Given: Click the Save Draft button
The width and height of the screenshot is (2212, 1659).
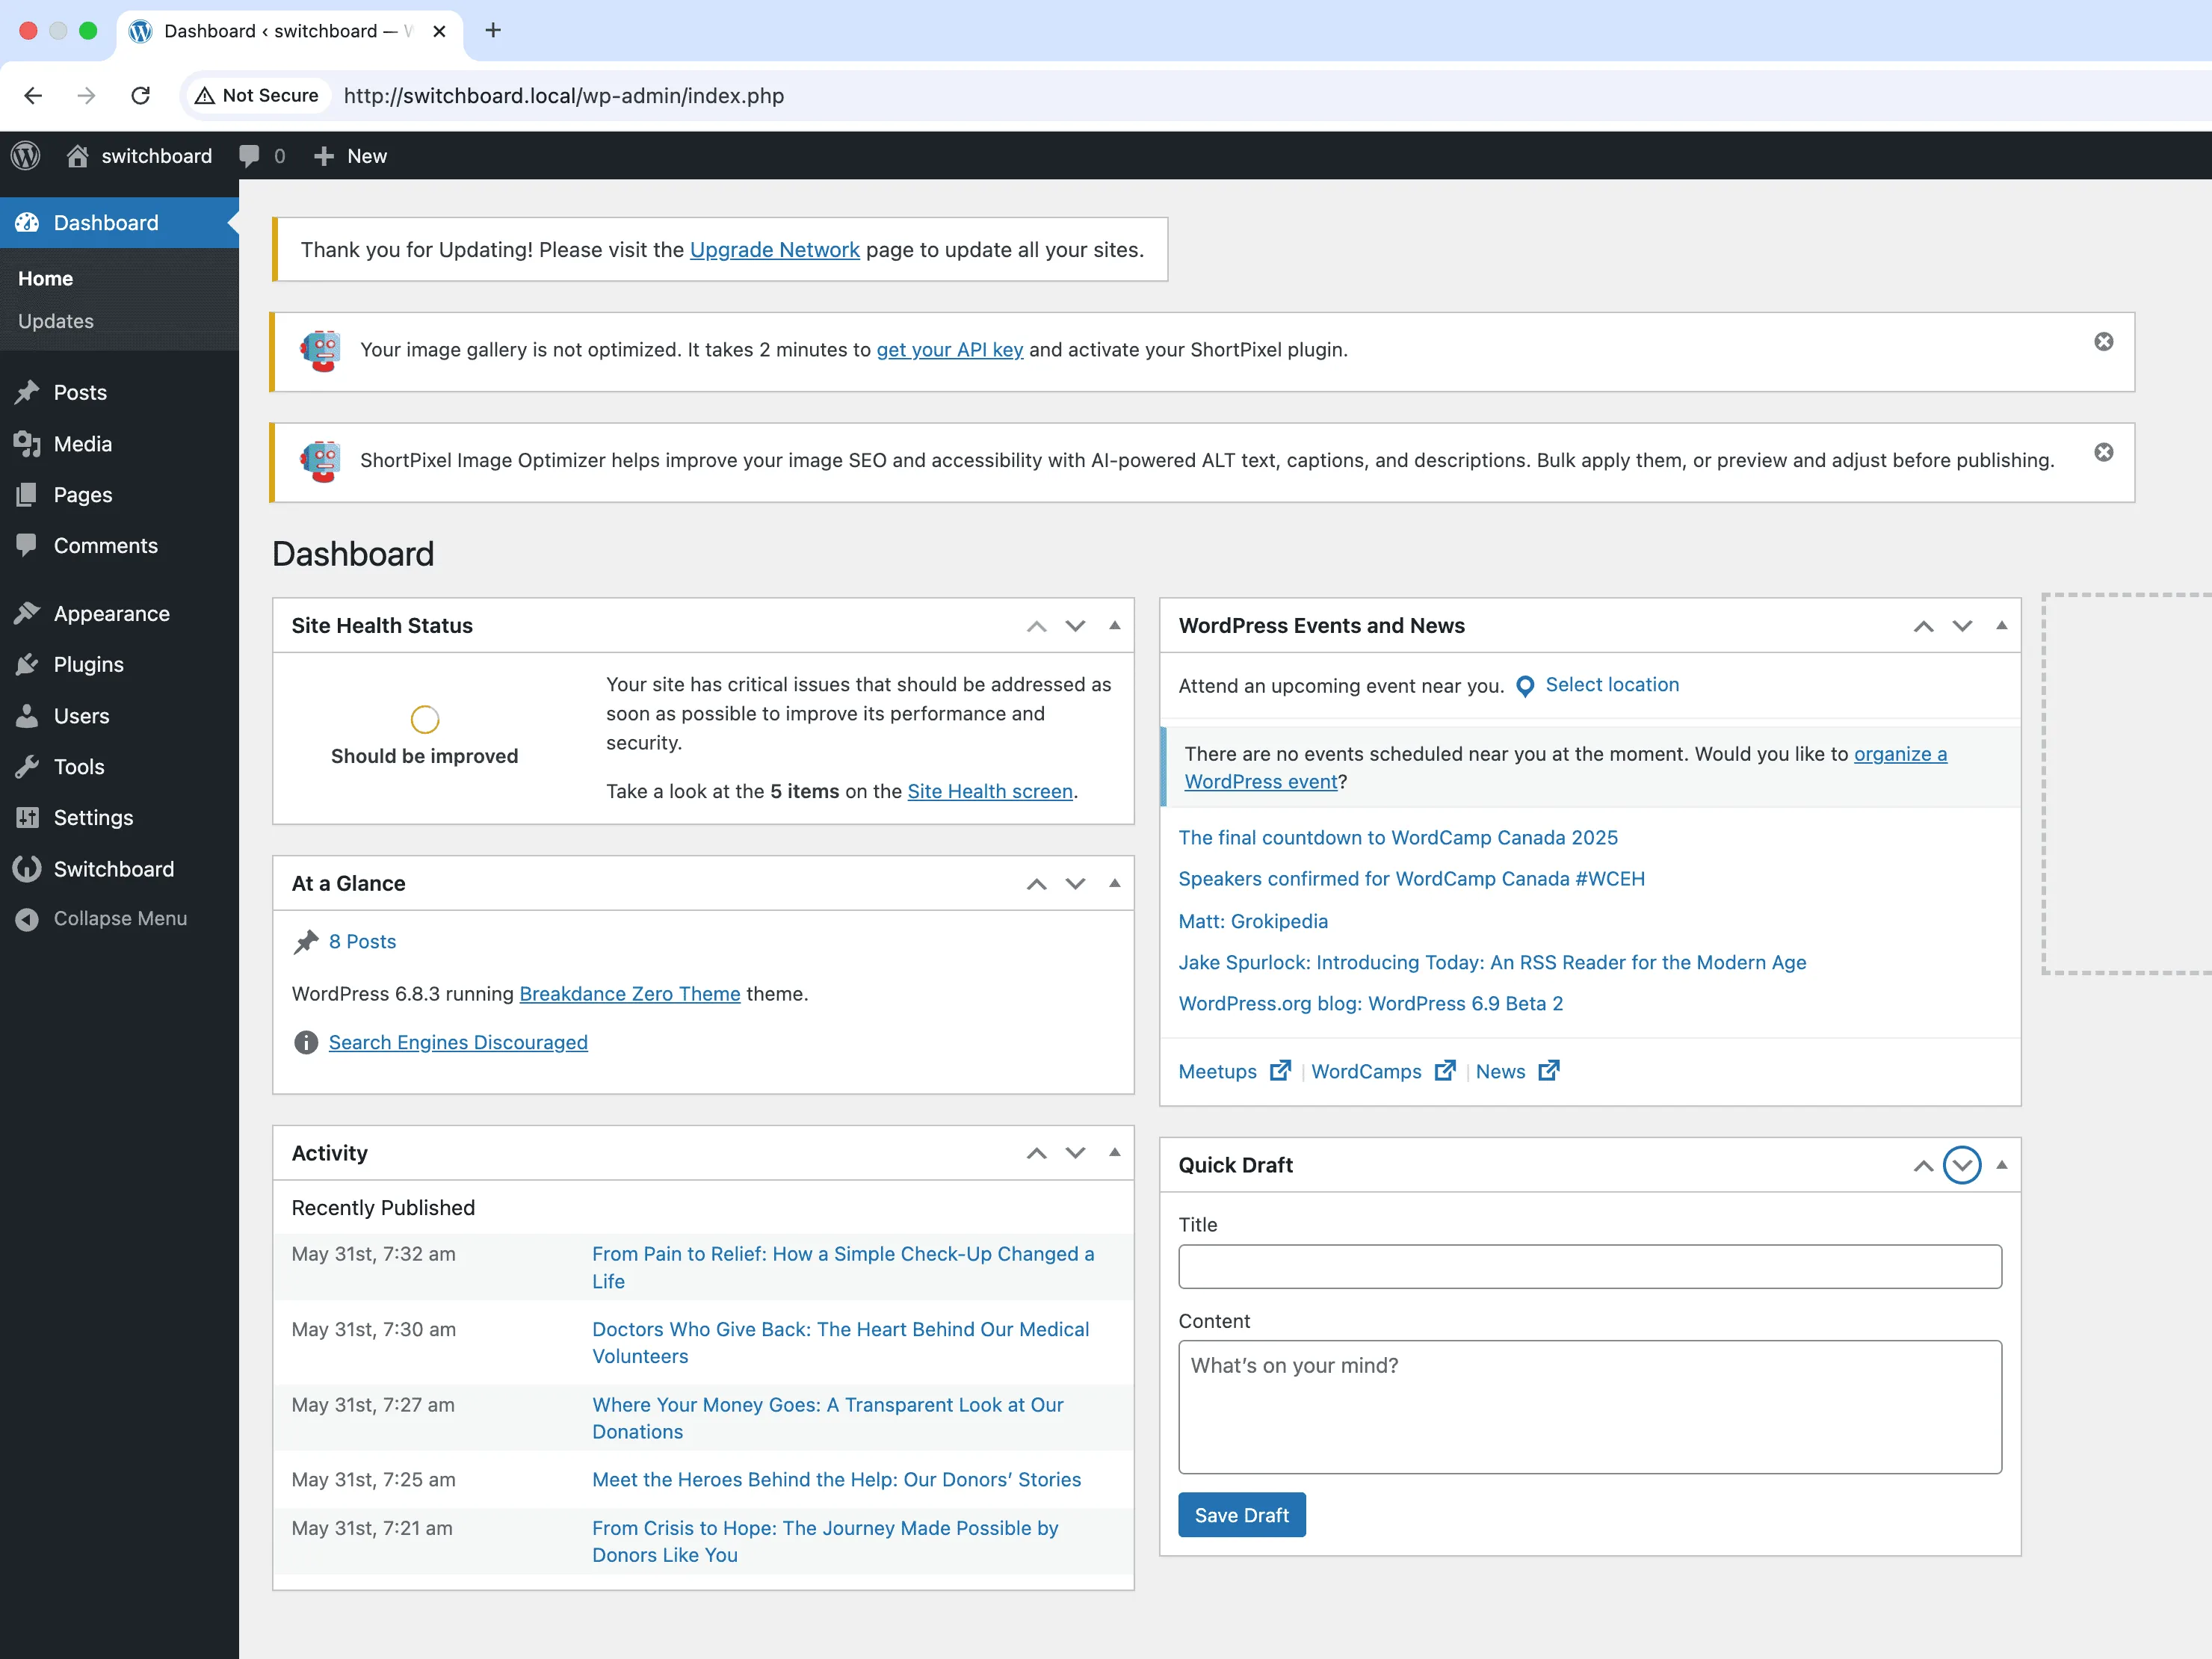Looking at the screenshot, I should [x=1241, y=1514].
